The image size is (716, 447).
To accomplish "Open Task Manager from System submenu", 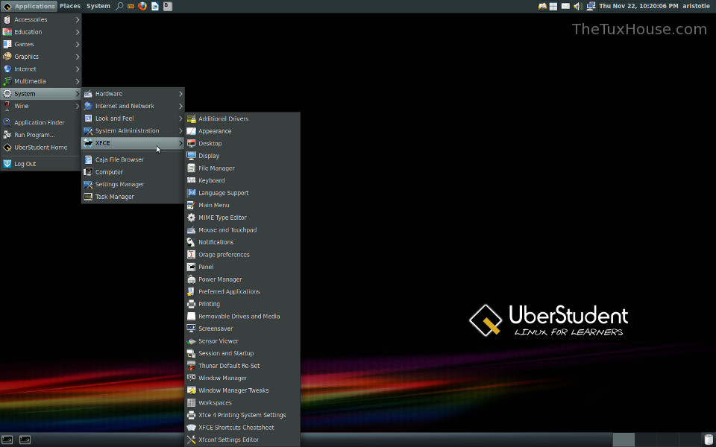I will coord(114,197).
